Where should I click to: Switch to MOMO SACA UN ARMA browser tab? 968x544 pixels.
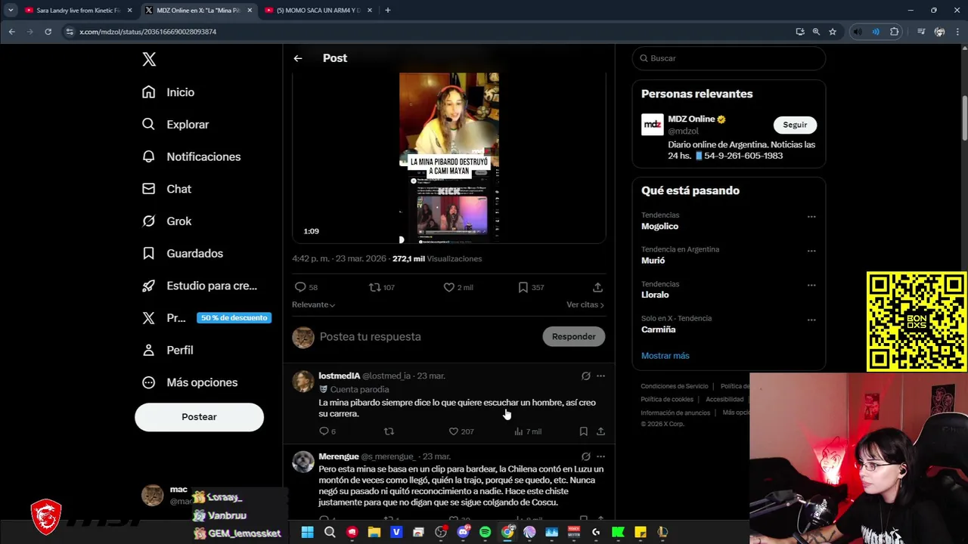click(318, 11)
